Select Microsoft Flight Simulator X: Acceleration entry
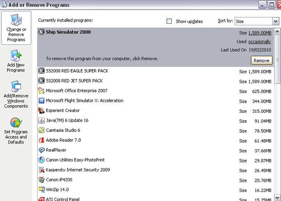281x201 pixels. 155,100
